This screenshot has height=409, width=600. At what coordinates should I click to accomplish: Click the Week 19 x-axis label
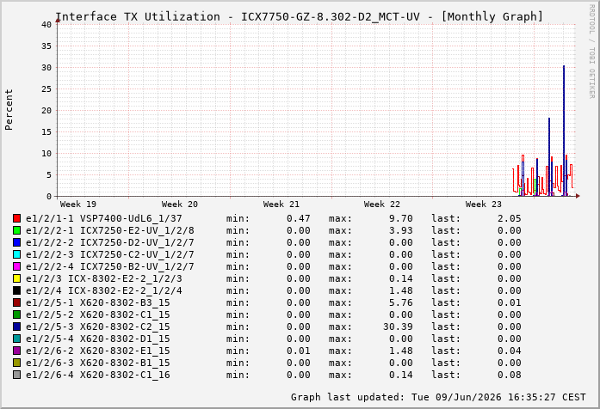coord(78,204)
